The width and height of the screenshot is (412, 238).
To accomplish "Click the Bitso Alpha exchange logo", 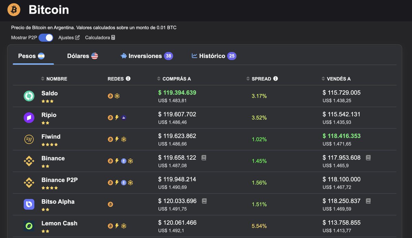I will pyautogui.click(x=29, y=204).
